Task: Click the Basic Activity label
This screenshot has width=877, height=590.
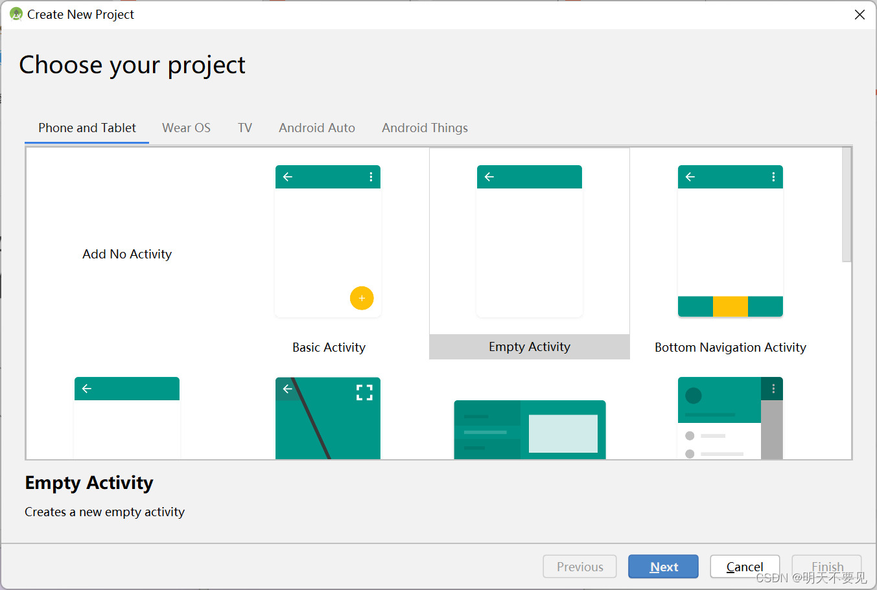Action: point(329,347)
